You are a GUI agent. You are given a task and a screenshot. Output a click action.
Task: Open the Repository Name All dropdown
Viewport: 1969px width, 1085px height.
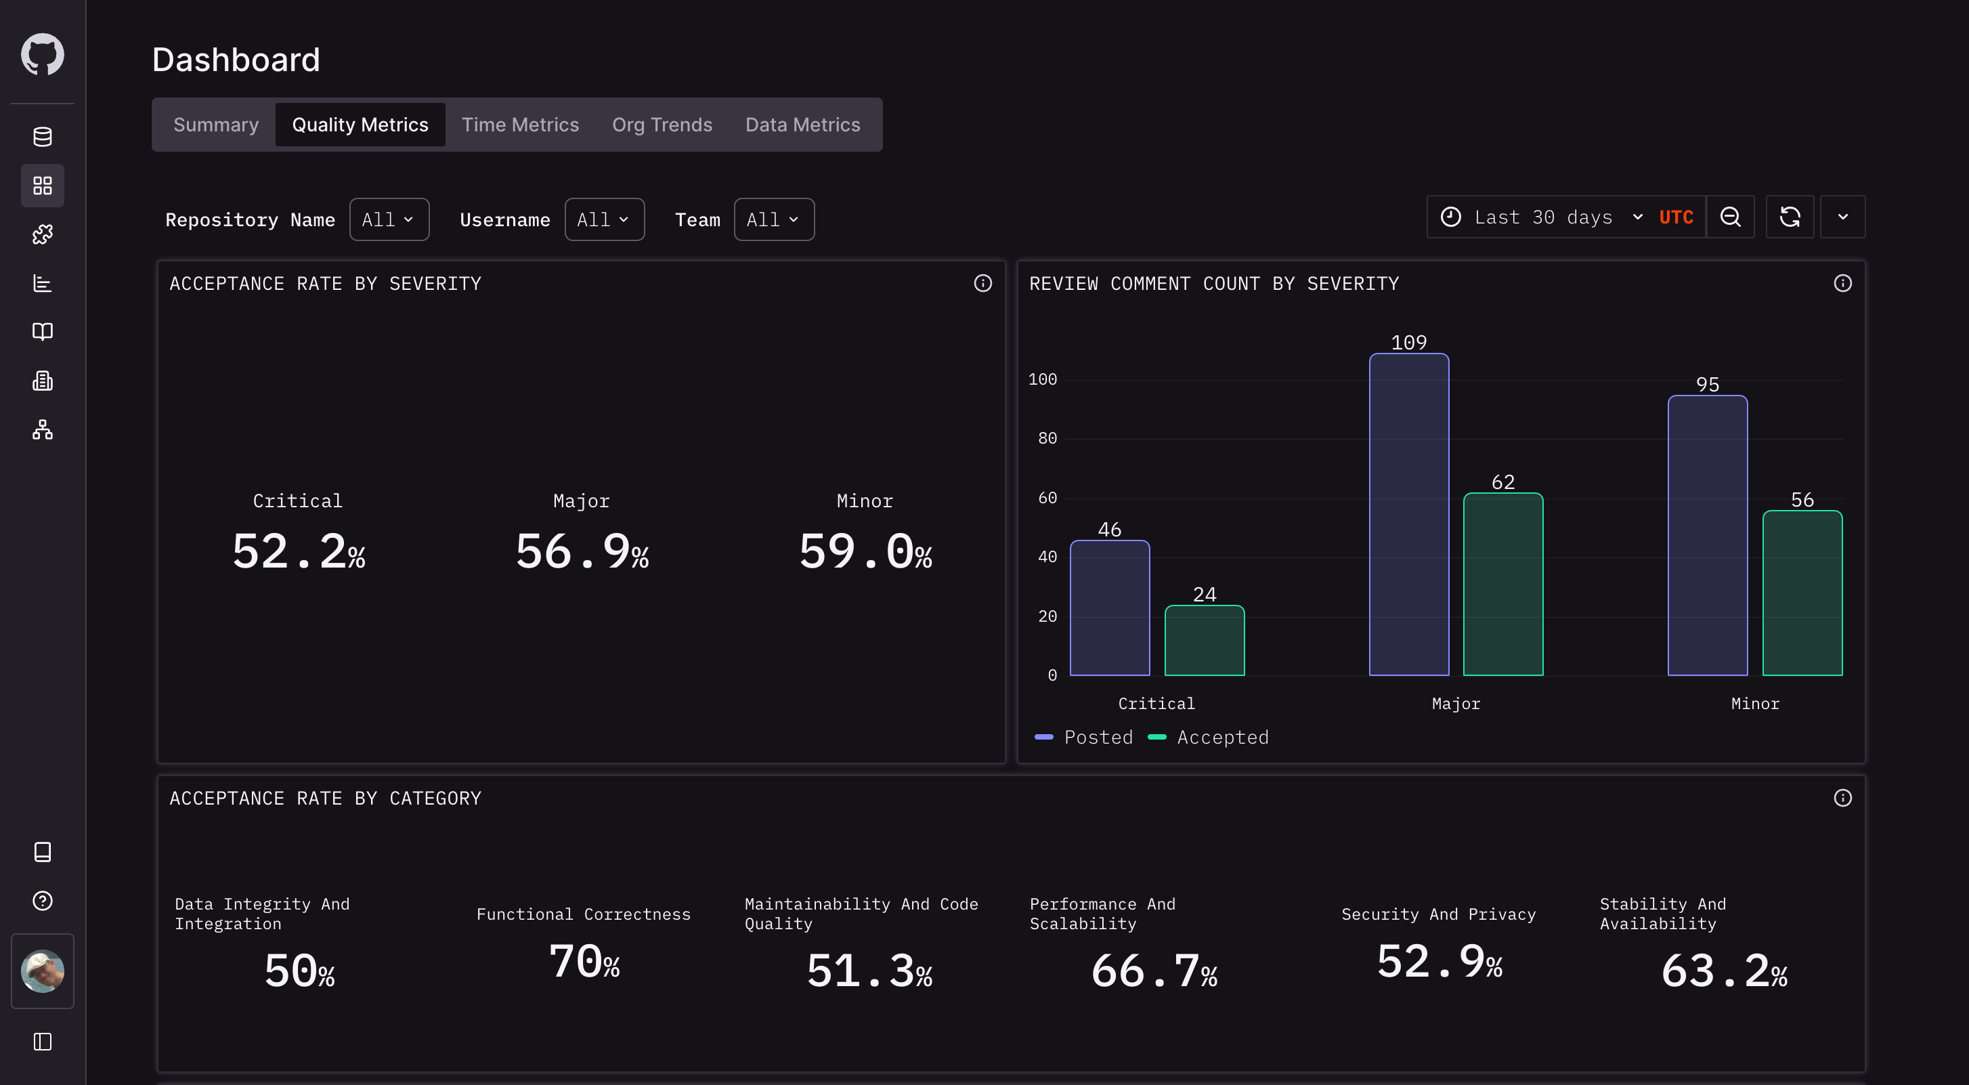point(388,219)
